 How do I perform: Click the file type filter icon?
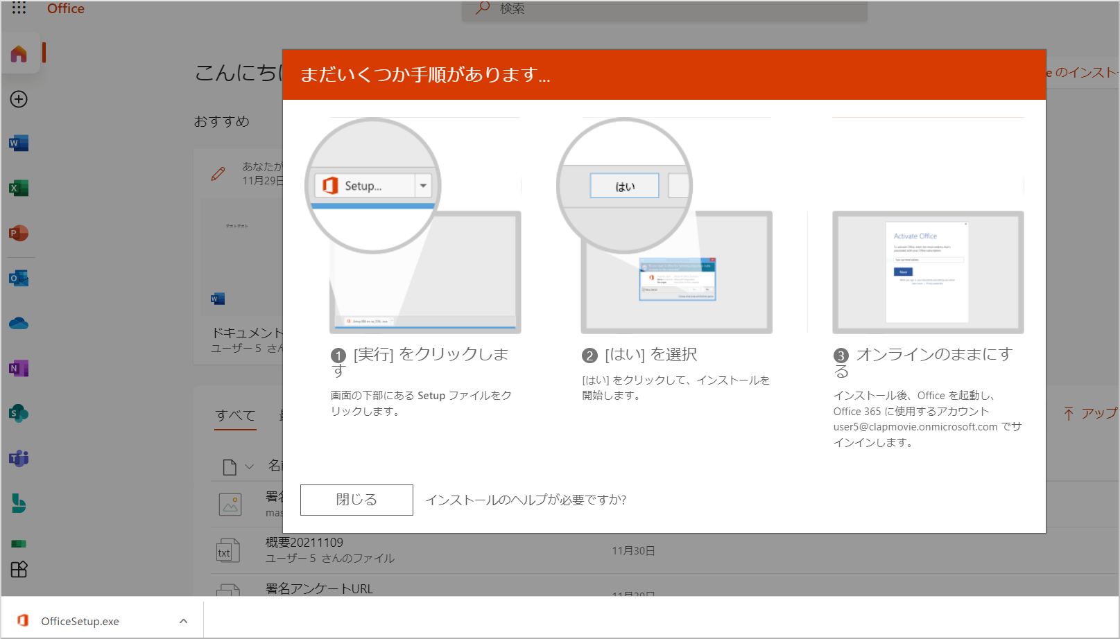230,467
